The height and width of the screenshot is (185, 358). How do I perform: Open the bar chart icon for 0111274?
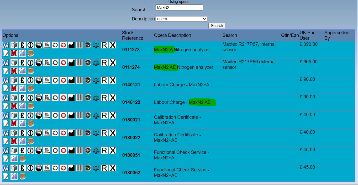[22, 71]
